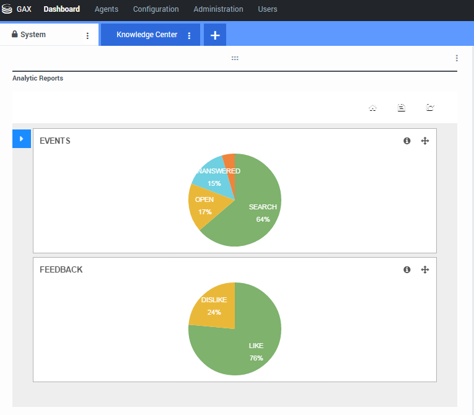Open the System tab options menu
474x415 pixels.
(x=87, y=36)
